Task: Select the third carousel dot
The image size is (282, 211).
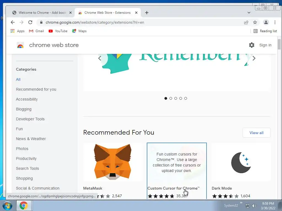Action: [x=176, y=98]
